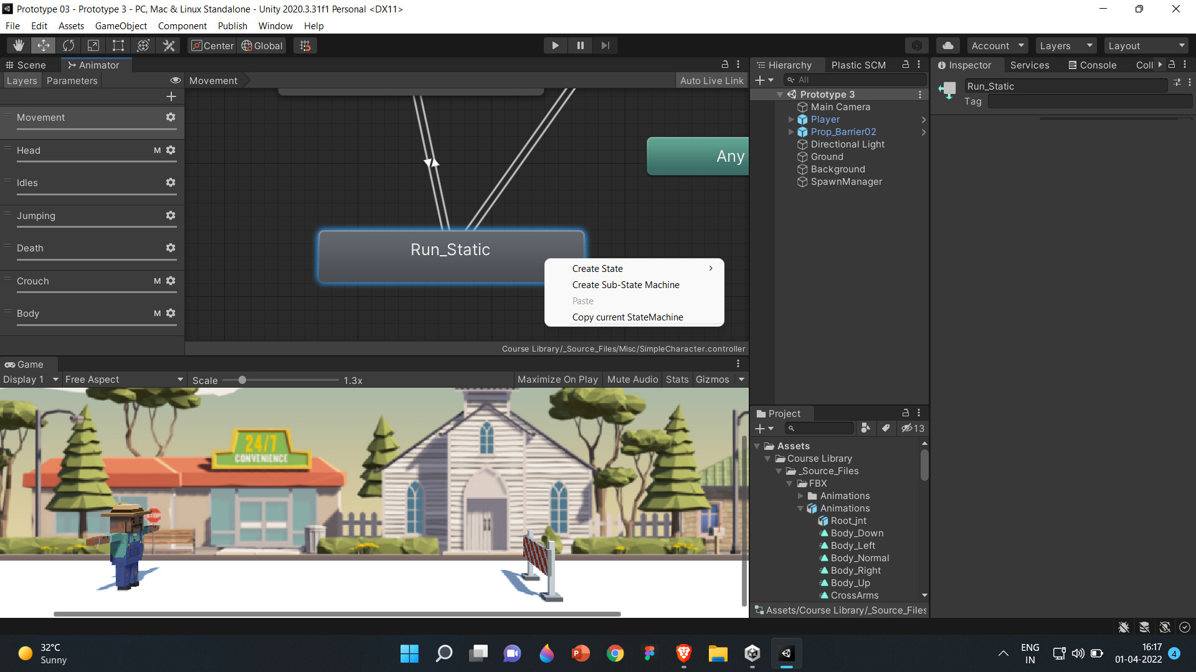This screenshot has width=1196, height=672.
Task: Toggle the eye visibility icon in the Animator
Action: [175, 80]
